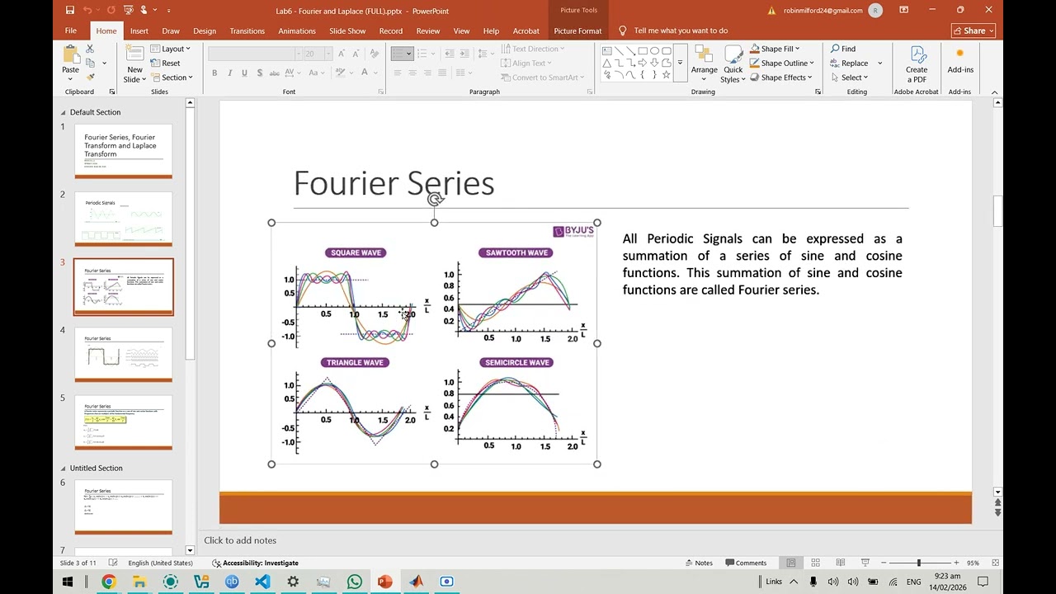Select slide 4 thumbnail in the panel

point(124,355)
